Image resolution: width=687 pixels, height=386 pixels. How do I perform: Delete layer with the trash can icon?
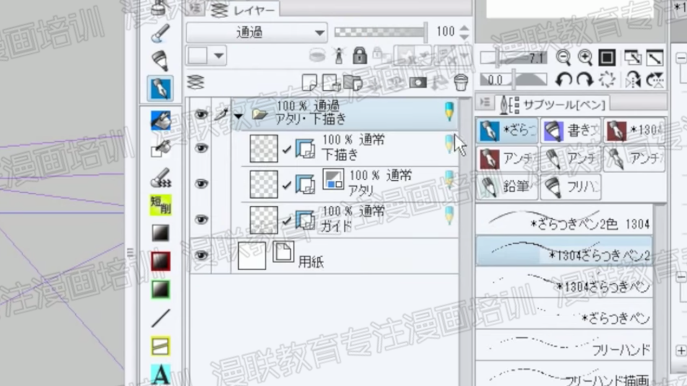pos(461,82)
